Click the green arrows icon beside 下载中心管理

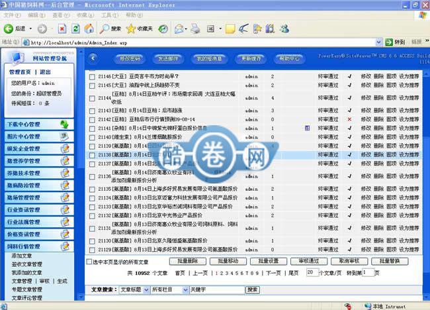[x=65, y=125]
